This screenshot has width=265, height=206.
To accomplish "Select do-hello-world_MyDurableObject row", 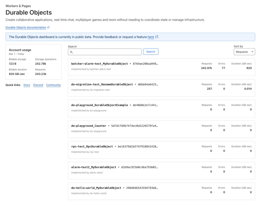I will [161, 191].
